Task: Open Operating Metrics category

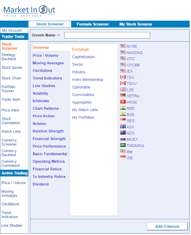Action: (49, 162)
